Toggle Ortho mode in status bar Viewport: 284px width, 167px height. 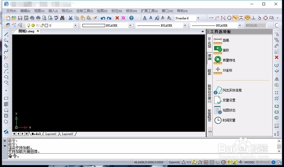coord(218,162)
